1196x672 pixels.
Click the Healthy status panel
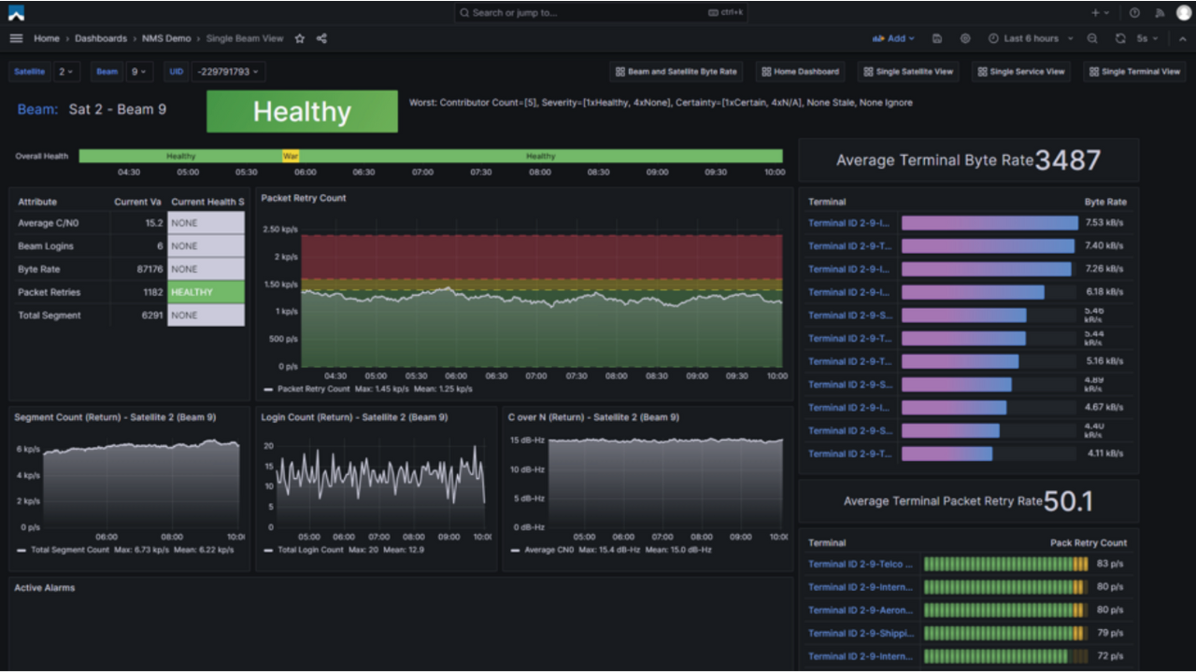coord(302,111)
